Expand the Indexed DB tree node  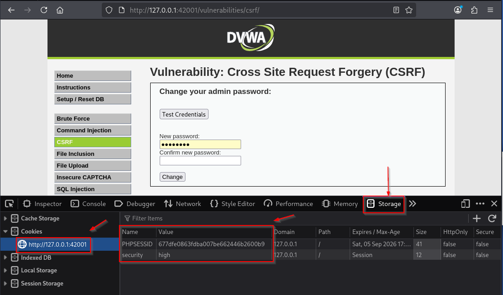[x=5, y=257]
